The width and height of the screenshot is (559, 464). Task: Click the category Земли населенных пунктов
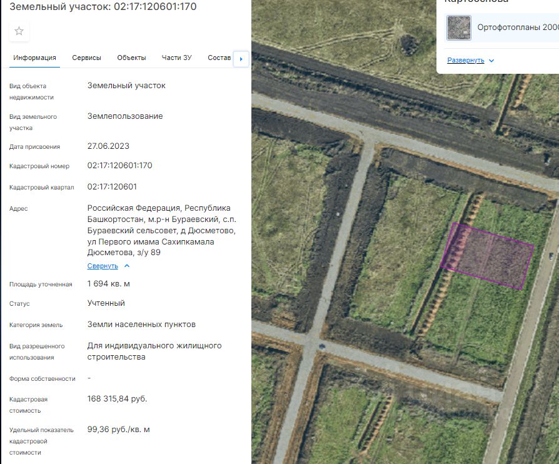(141, 325)
